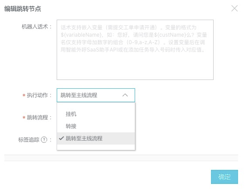This screenshot has width=245, height=190.
Task: Collapse the dropdown using the up chevron
Action: [125, 95]
